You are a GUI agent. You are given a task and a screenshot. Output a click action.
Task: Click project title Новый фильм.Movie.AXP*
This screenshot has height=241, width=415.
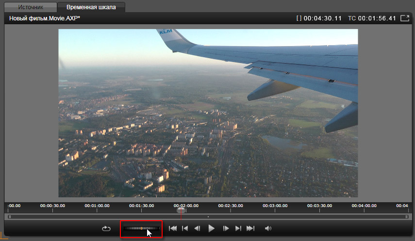coord(45,18)
